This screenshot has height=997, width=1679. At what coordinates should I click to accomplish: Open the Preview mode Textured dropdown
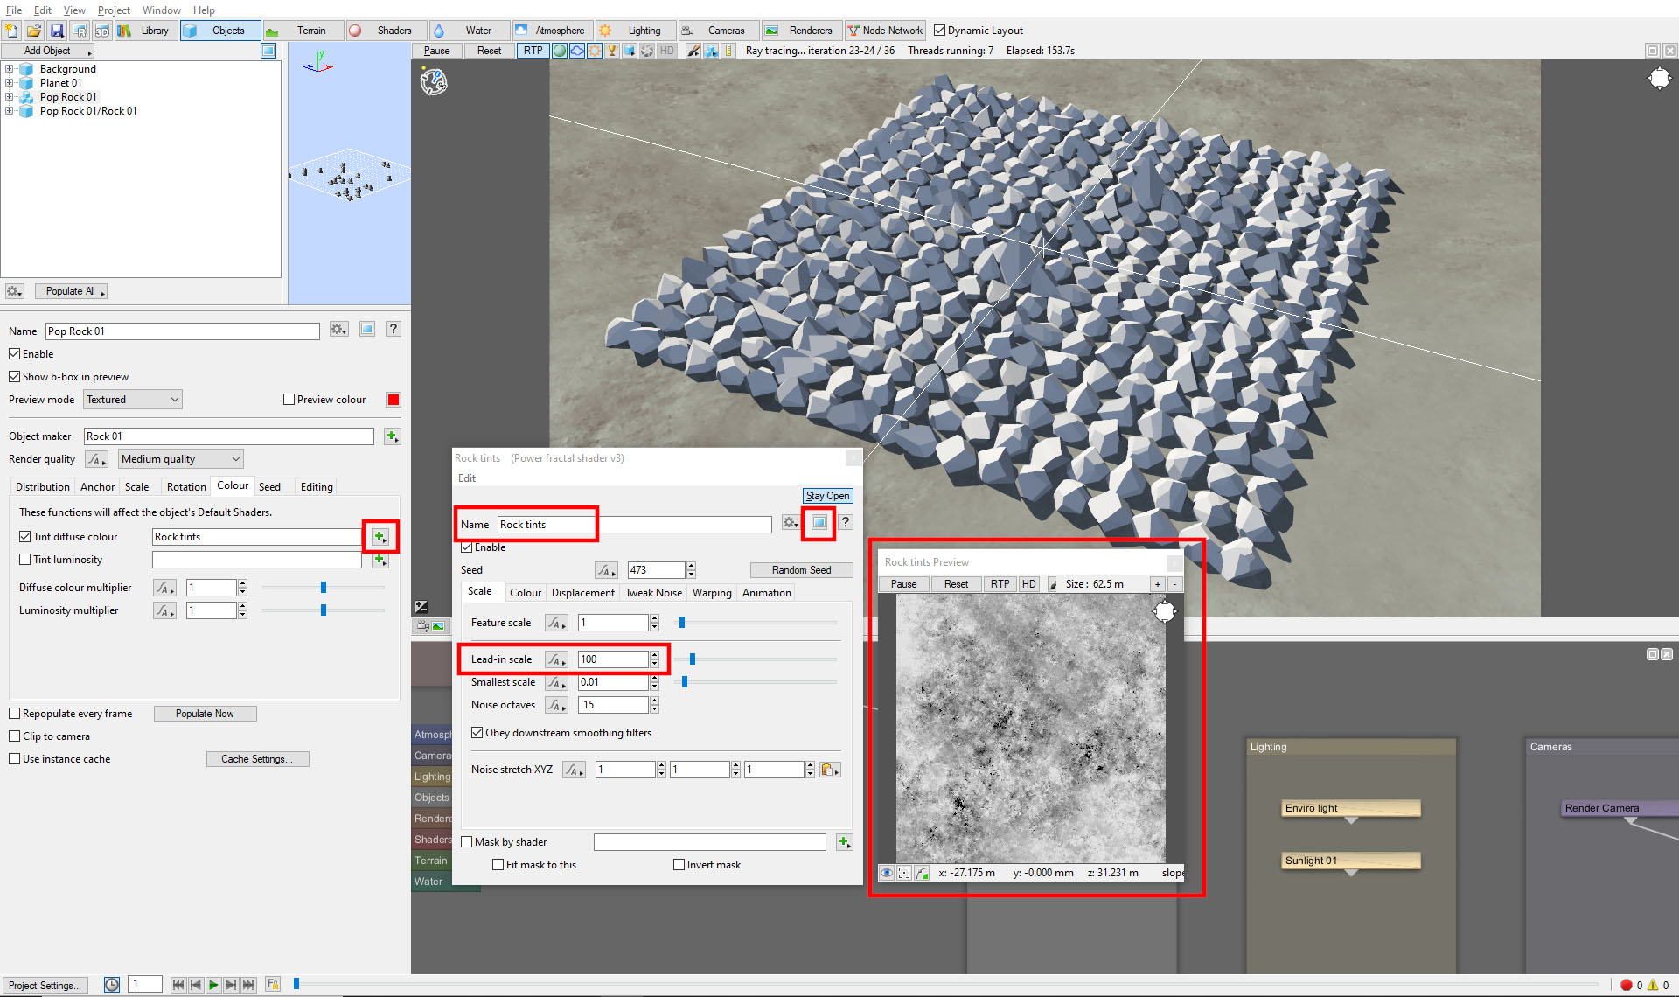pos(133,400)
